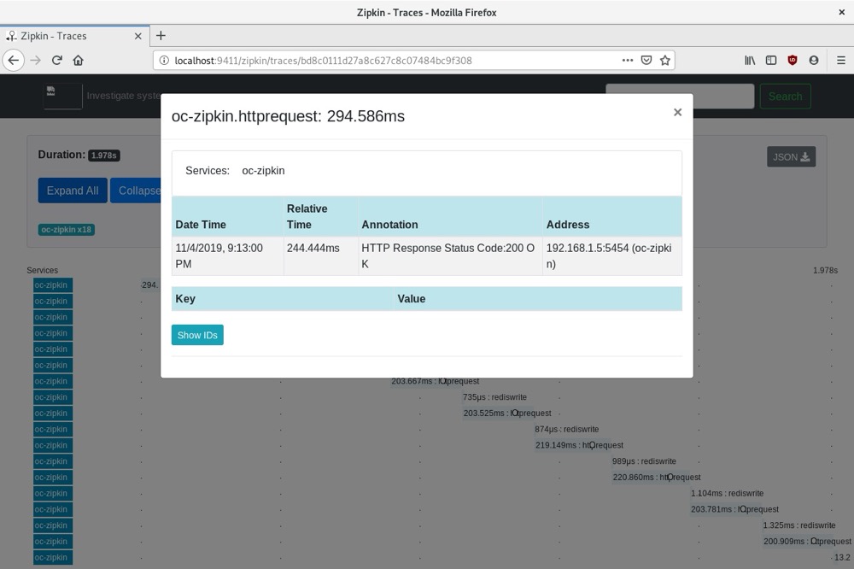Screen dimensions: 854x569
Task: Click the Save to Pocket icon
Action: [646, 61]
